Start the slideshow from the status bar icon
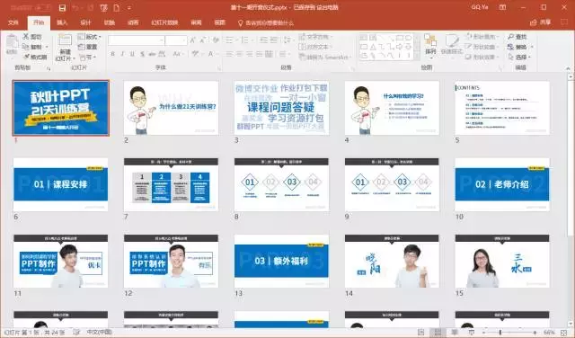This screenshot has width=575, height=338. pos(472,333)
